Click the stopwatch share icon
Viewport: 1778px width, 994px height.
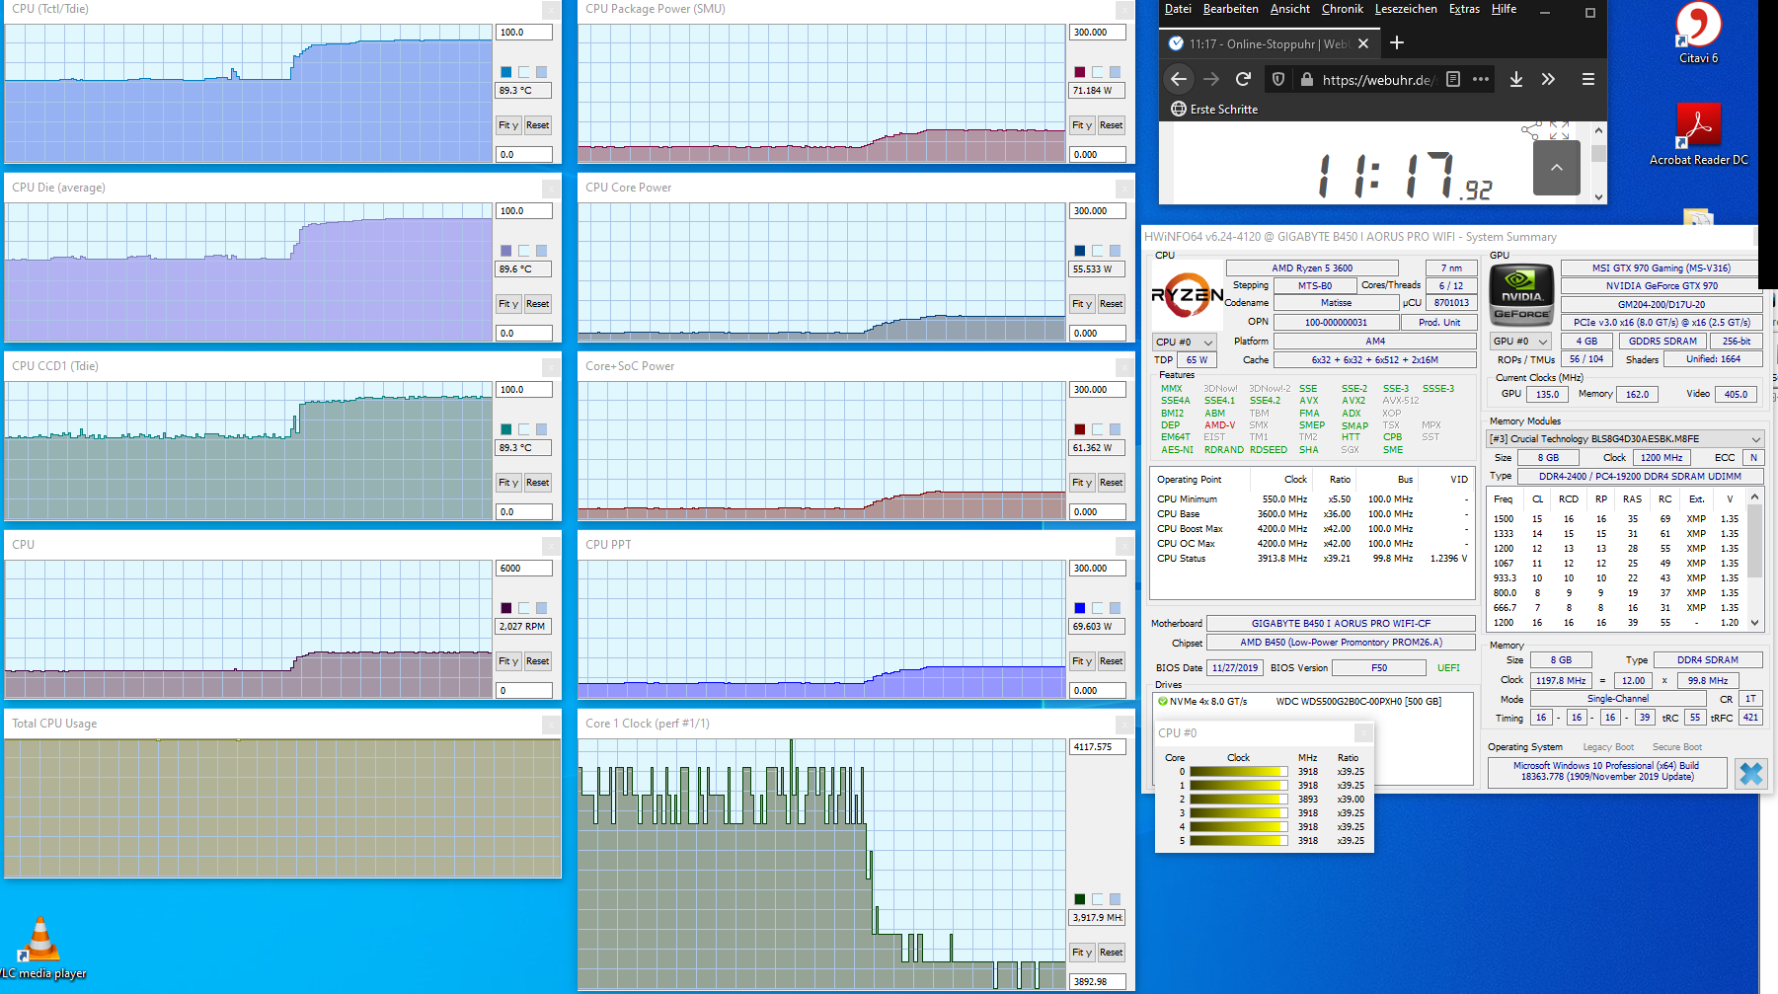coord(1531,130)
